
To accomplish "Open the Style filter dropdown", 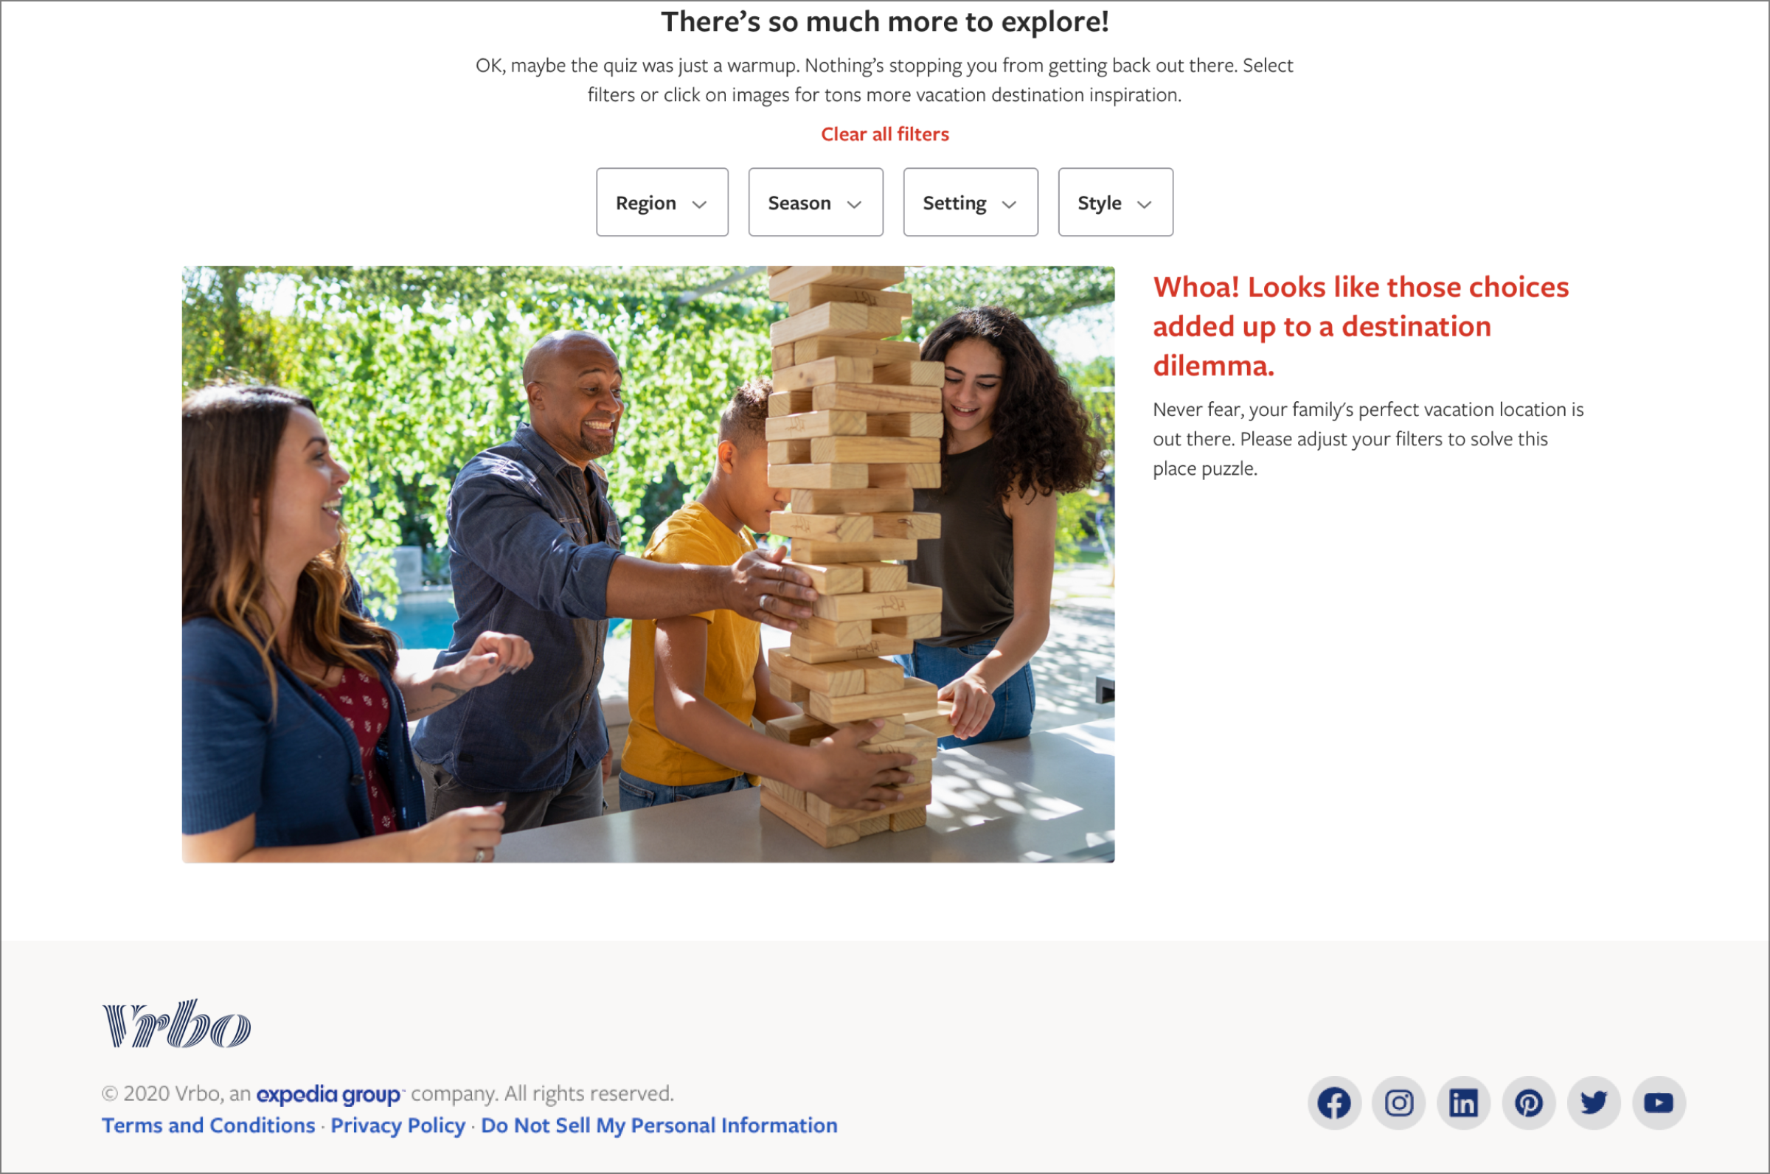I will click(1116, 202).
